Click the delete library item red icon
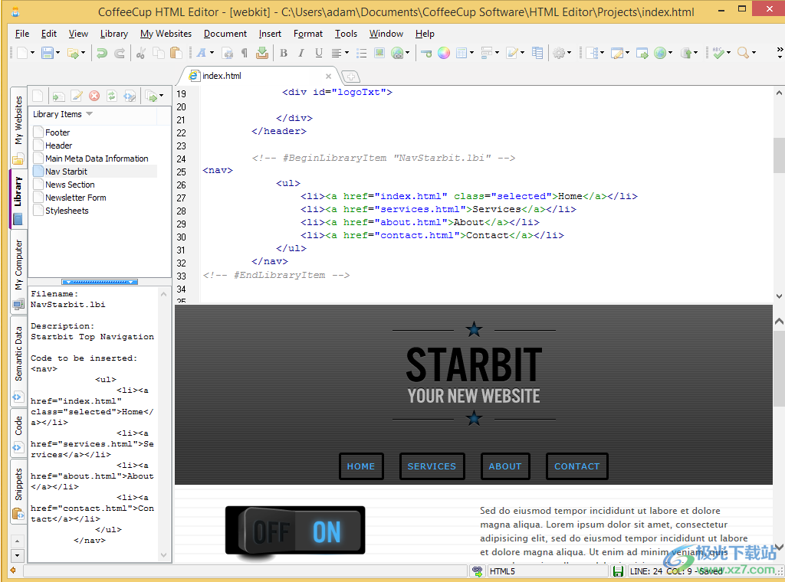785x582 pixels. coord(94,96)
